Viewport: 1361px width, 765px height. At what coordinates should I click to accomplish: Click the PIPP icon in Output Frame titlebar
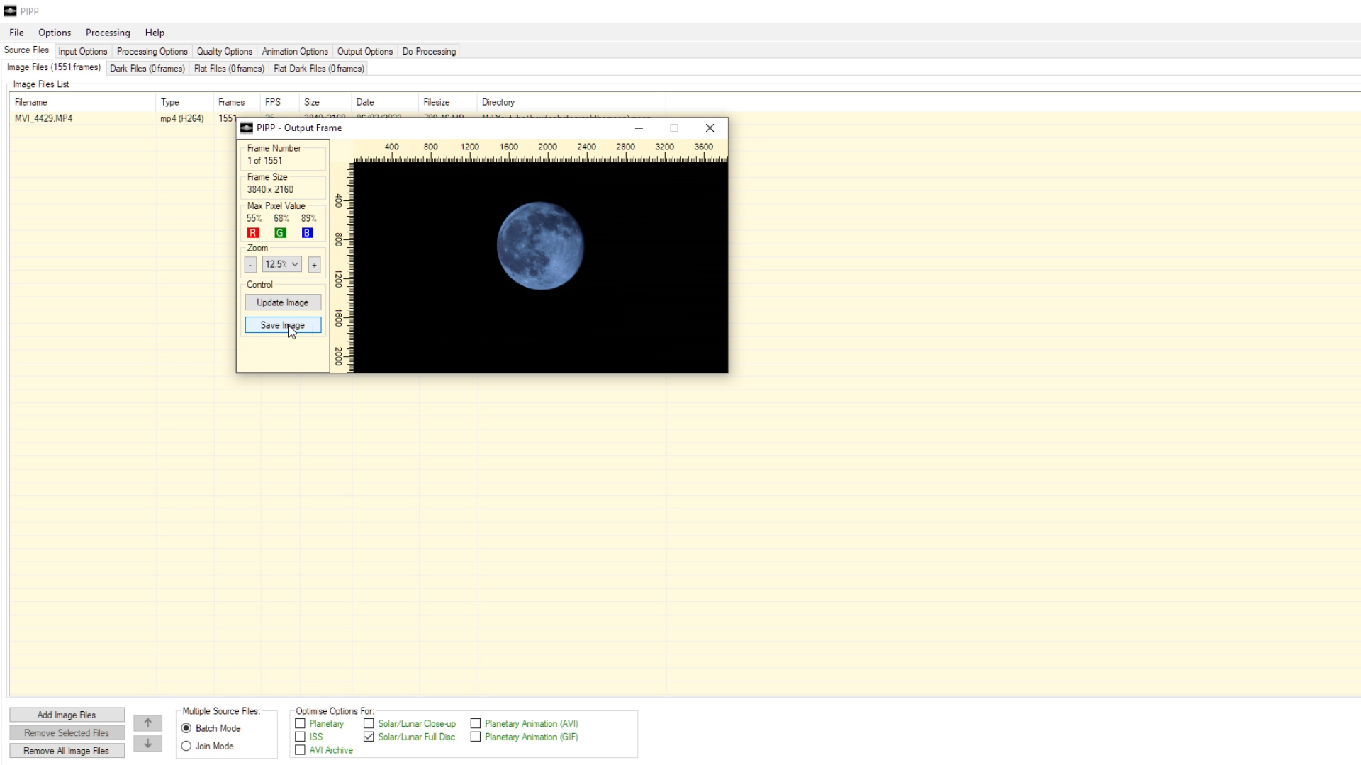click(x=246, y=128)
